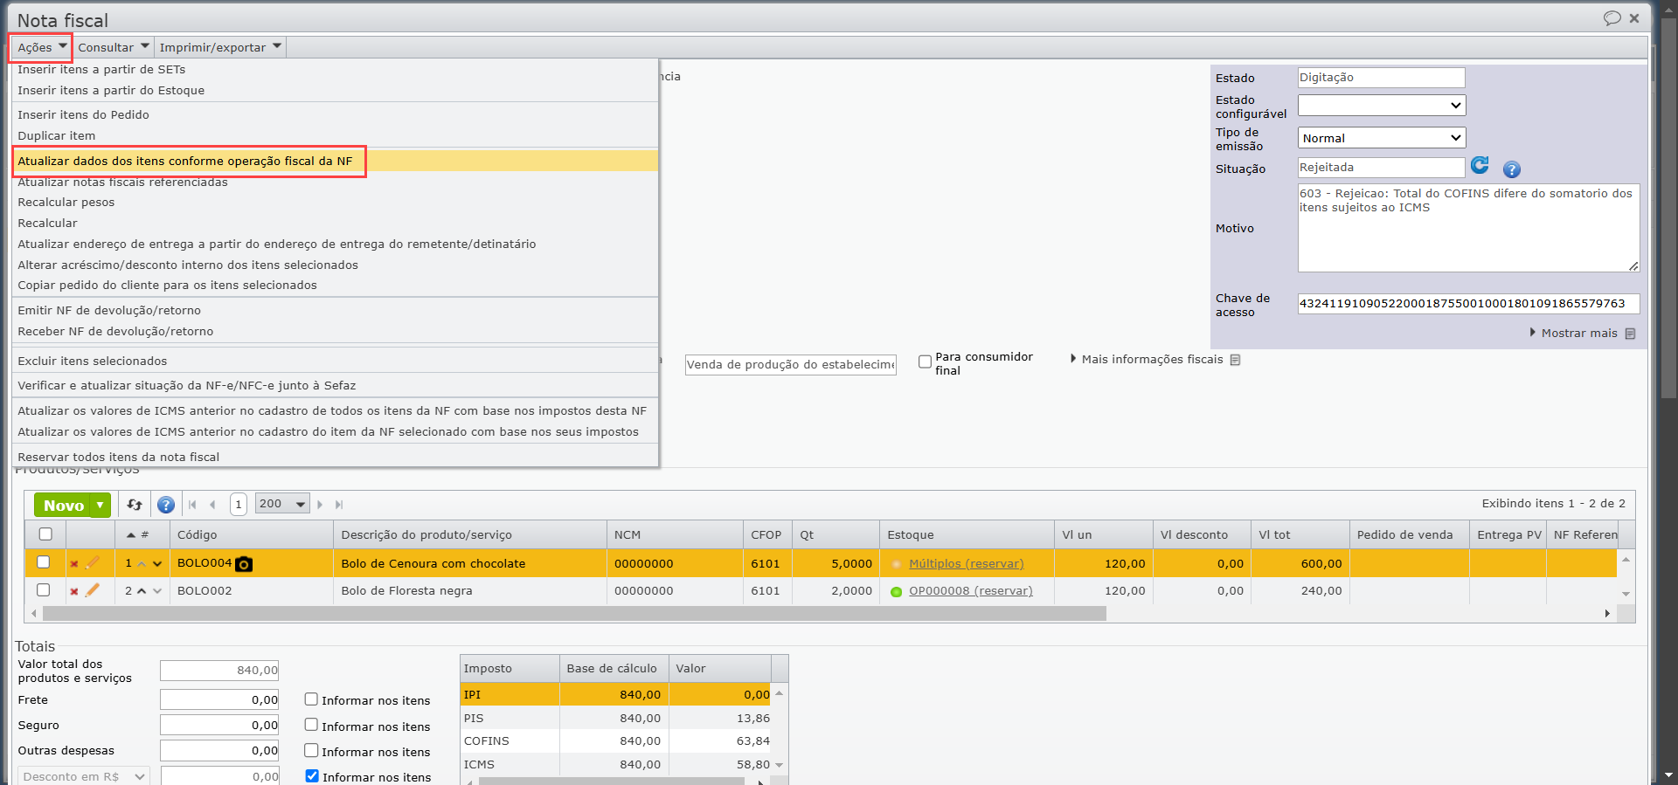This screenshot has height=785, width=1678.
Task: Click the blue help icon next to Situação
Action: point(1511,169)
